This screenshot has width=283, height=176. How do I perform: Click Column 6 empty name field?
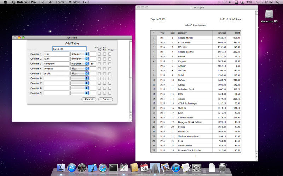(56, 78)
